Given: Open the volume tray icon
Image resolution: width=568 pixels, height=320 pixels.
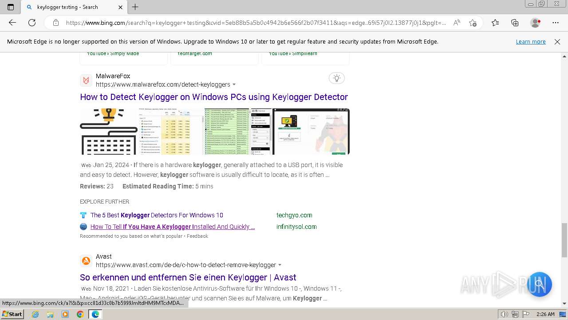Looking at the screenshot, I should pyautogui.click(x=505, y=314).
